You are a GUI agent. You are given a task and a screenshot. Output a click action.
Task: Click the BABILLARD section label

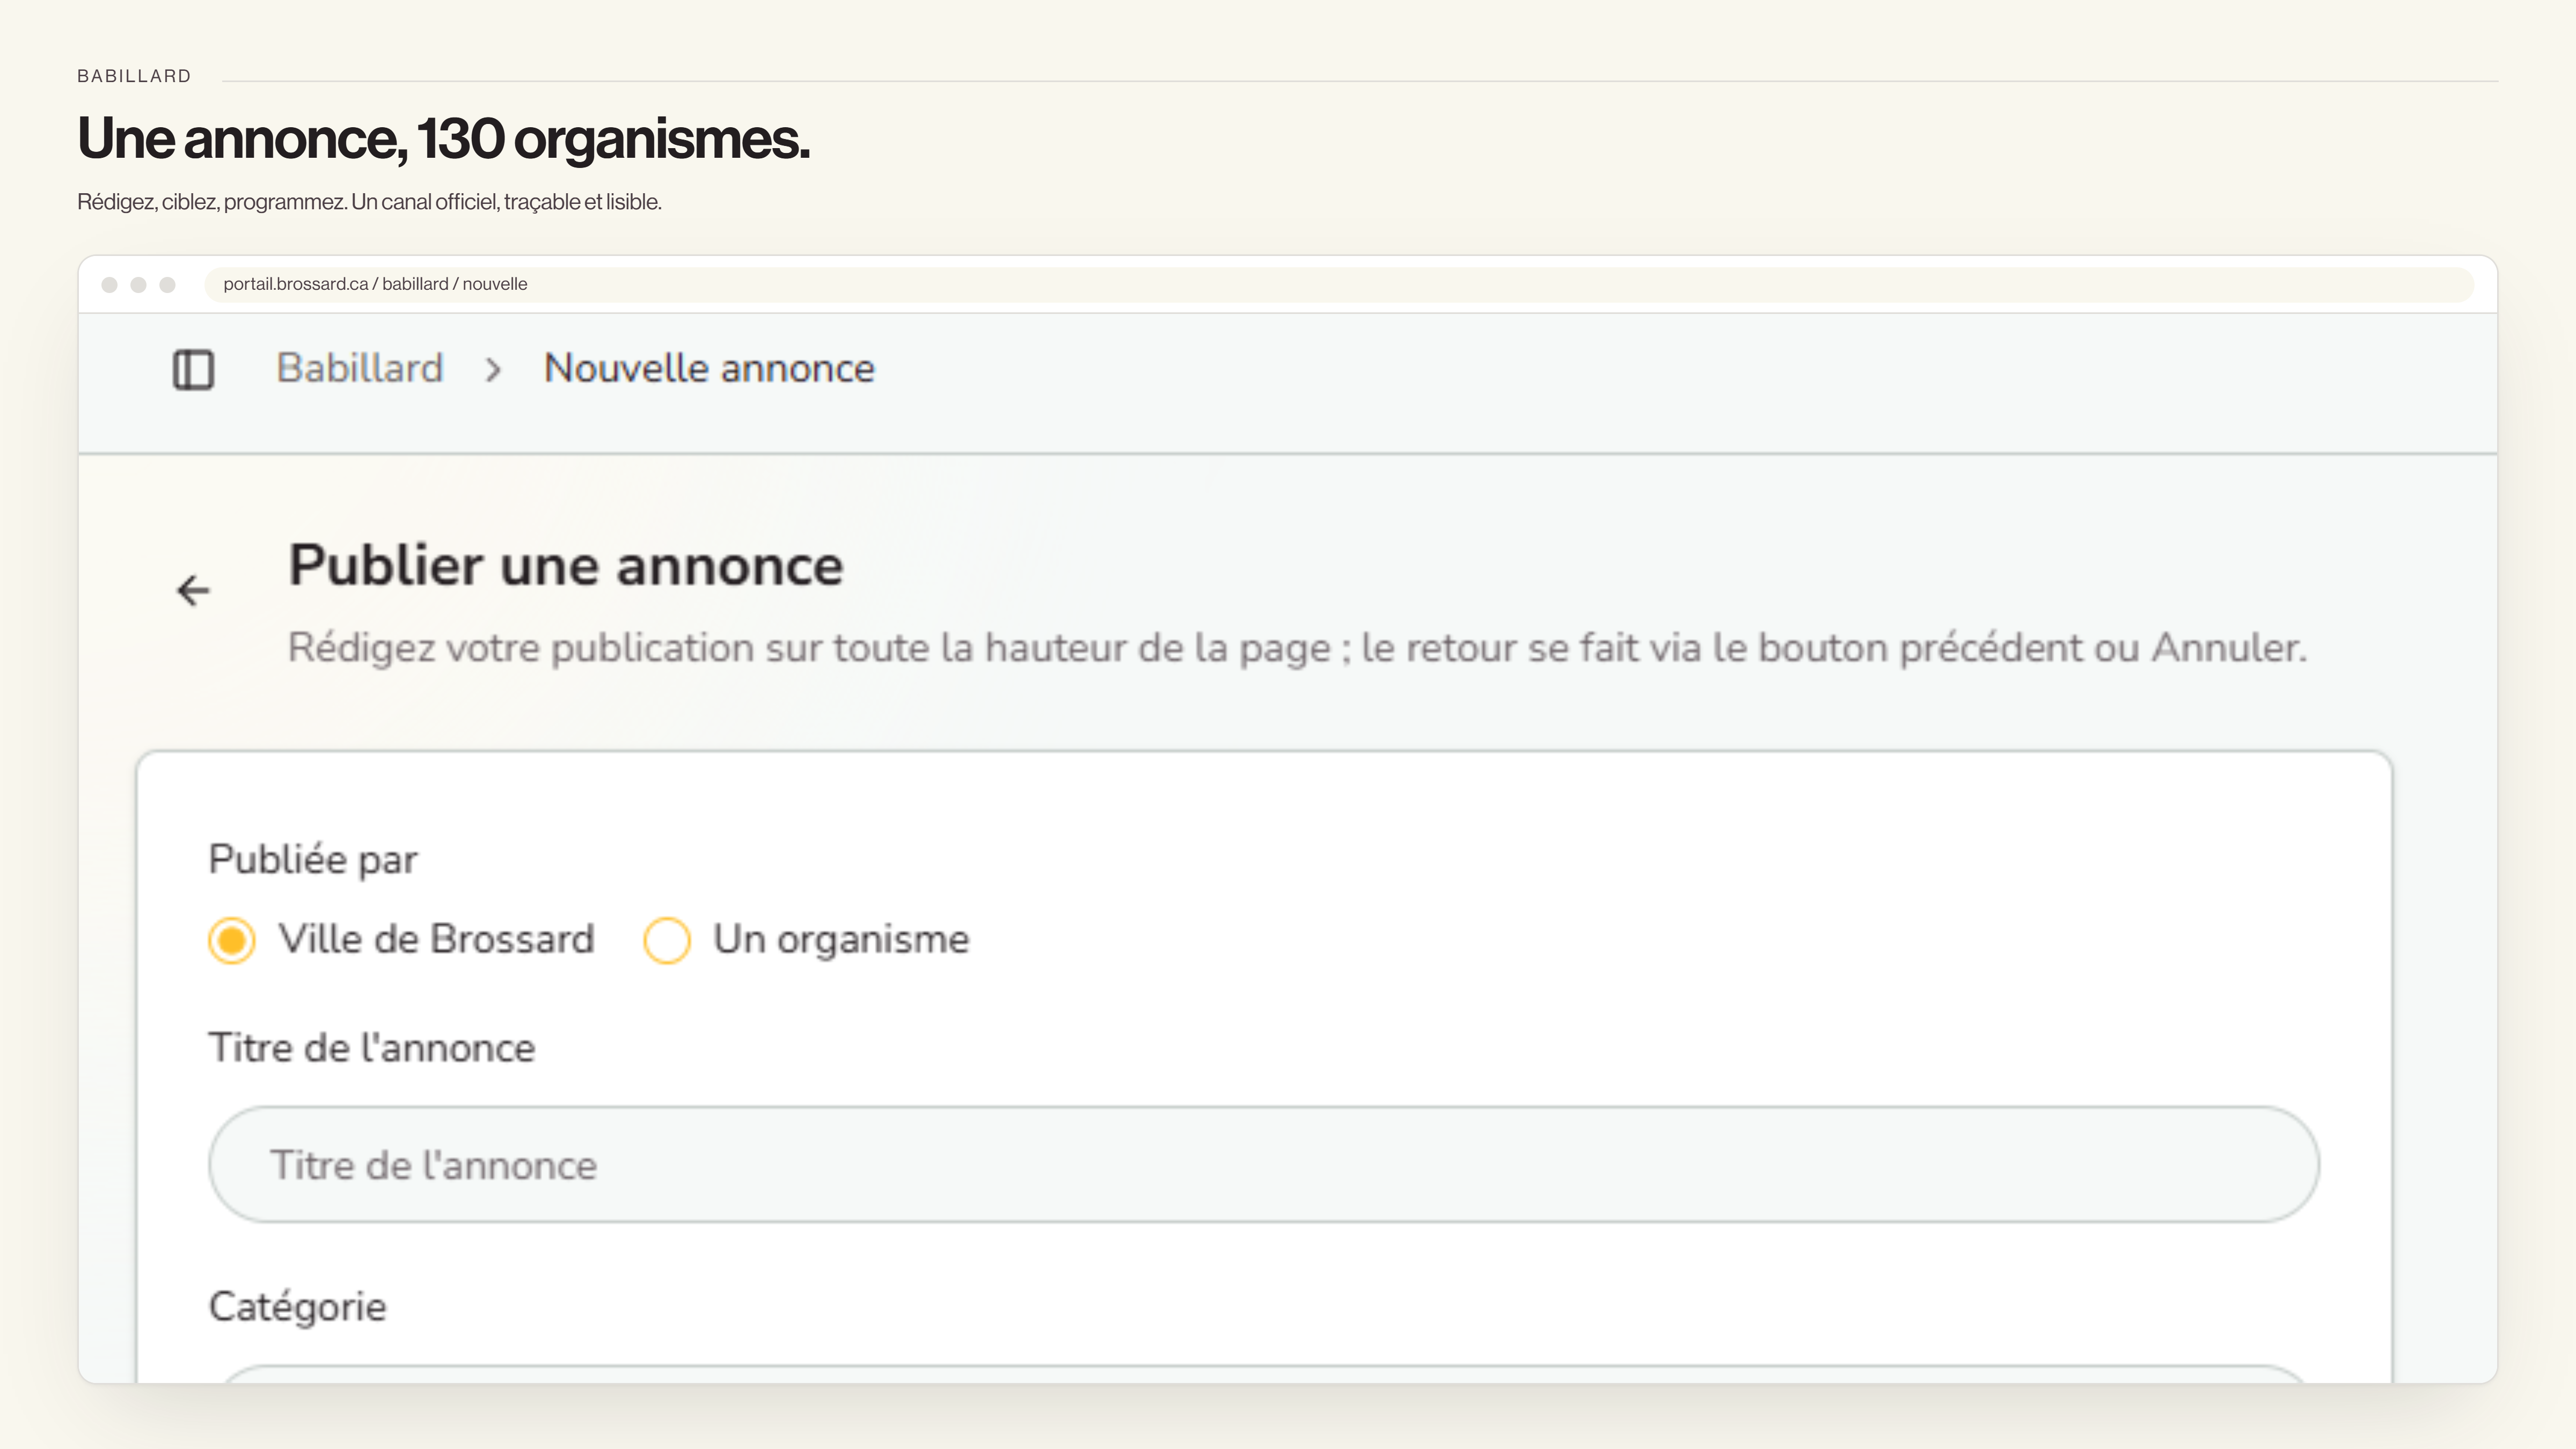coord(134,76)
